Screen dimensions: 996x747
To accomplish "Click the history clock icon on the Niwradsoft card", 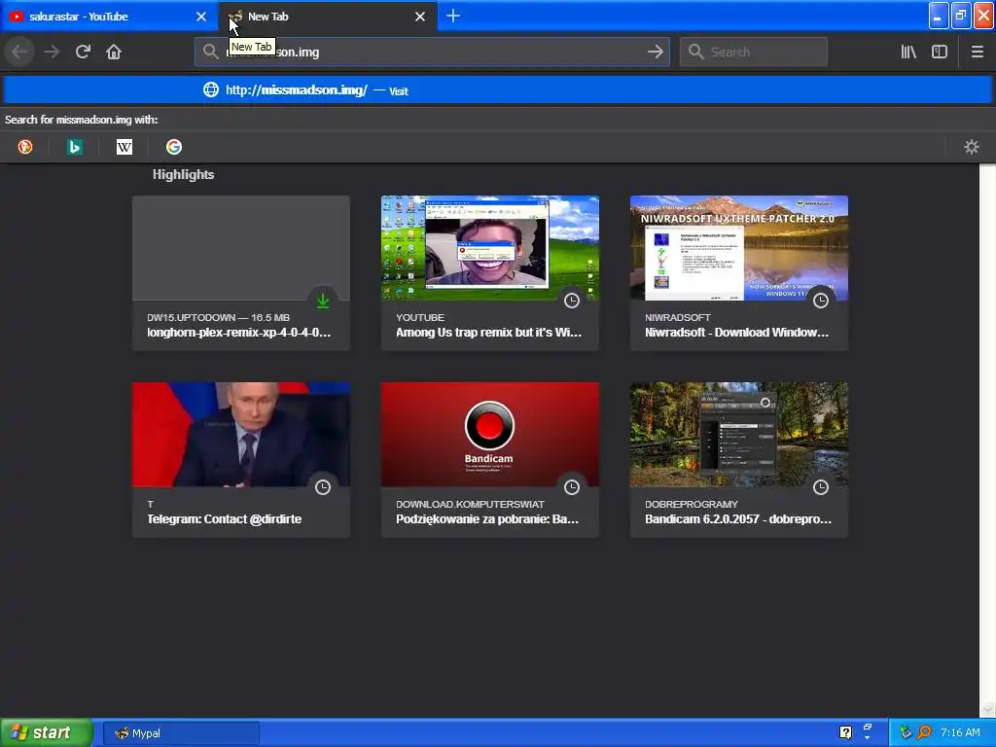I will click(821, 301).
